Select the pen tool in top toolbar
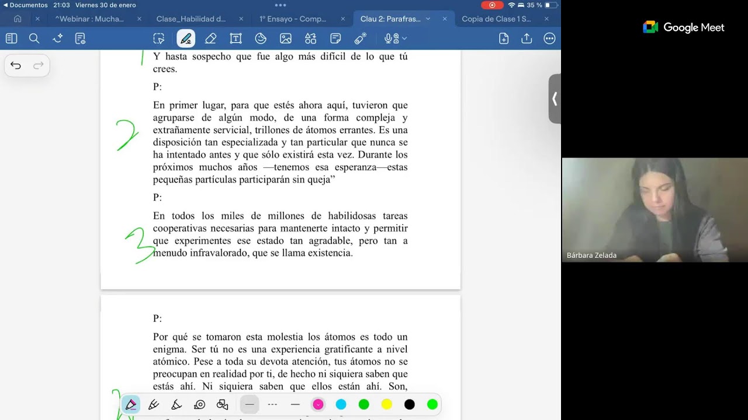This screenshot has height=420, width=748. coord(186,38)
